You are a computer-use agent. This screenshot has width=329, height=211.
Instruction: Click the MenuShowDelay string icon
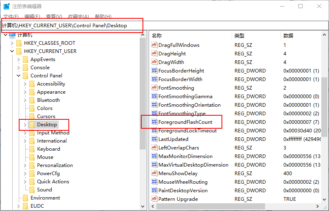point(154,174)
